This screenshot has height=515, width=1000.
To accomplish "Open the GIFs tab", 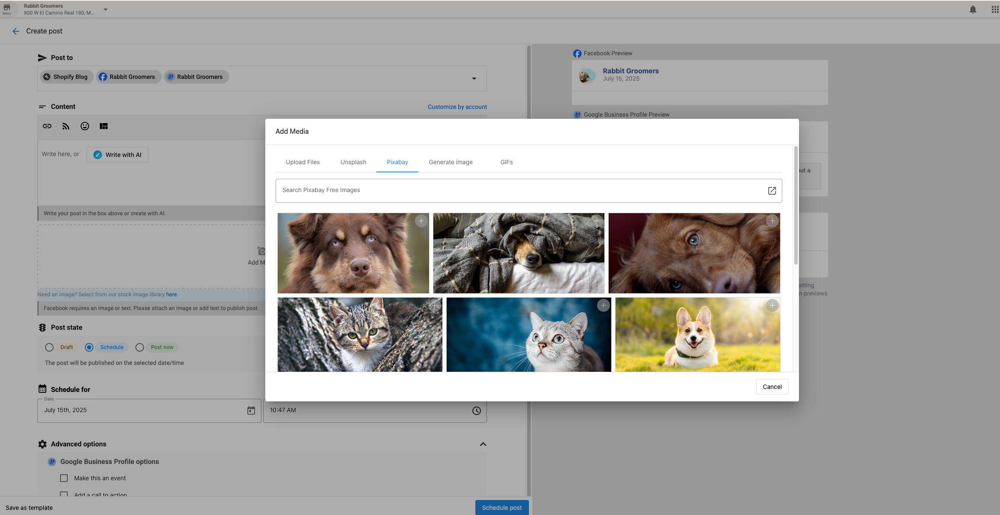I will click(x=506, y=162).
